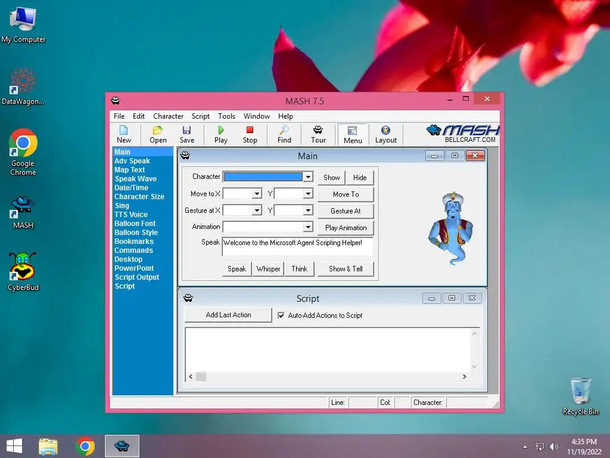610x458 pixels.
Task: Click the Genie character image
Action: (451, 228)
